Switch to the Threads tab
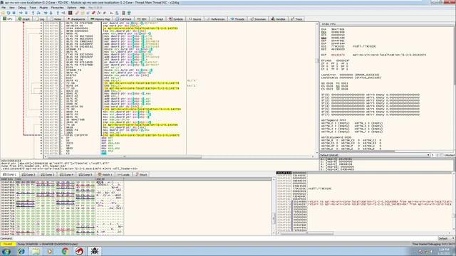 pyautogui.click(x=237, y=19)
